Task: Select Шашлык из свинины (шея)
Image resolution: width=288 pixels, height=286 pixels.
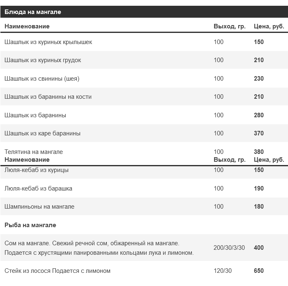Action: click(42, 79)
